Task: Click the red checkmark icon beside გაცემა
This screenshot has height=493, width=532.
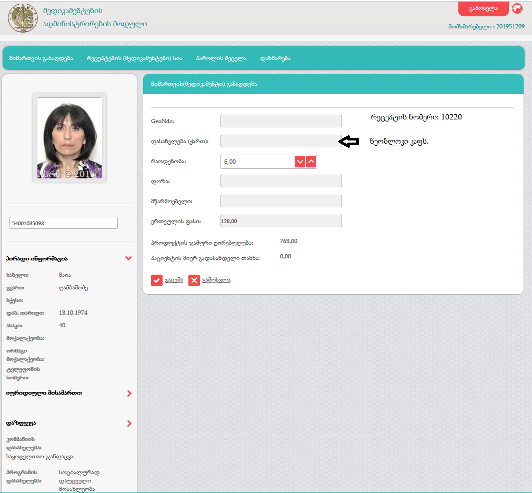Action: [157, 280]
